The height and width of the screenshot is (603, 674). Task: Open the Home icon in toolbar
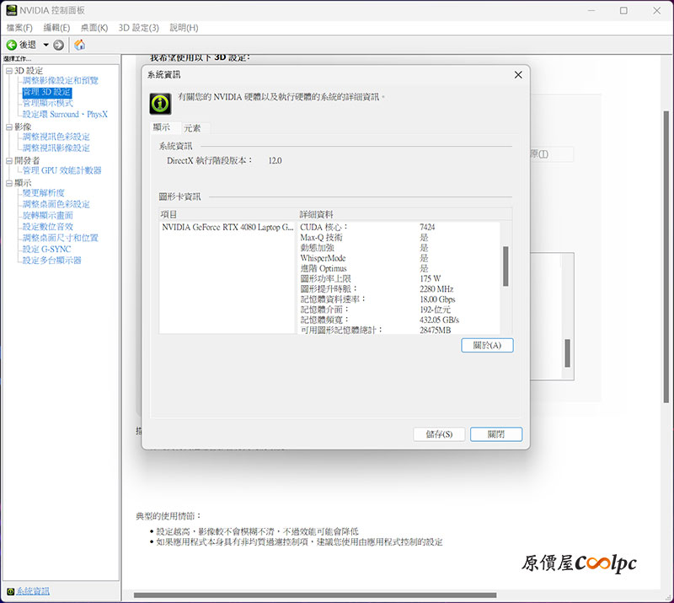pos(79,45)
